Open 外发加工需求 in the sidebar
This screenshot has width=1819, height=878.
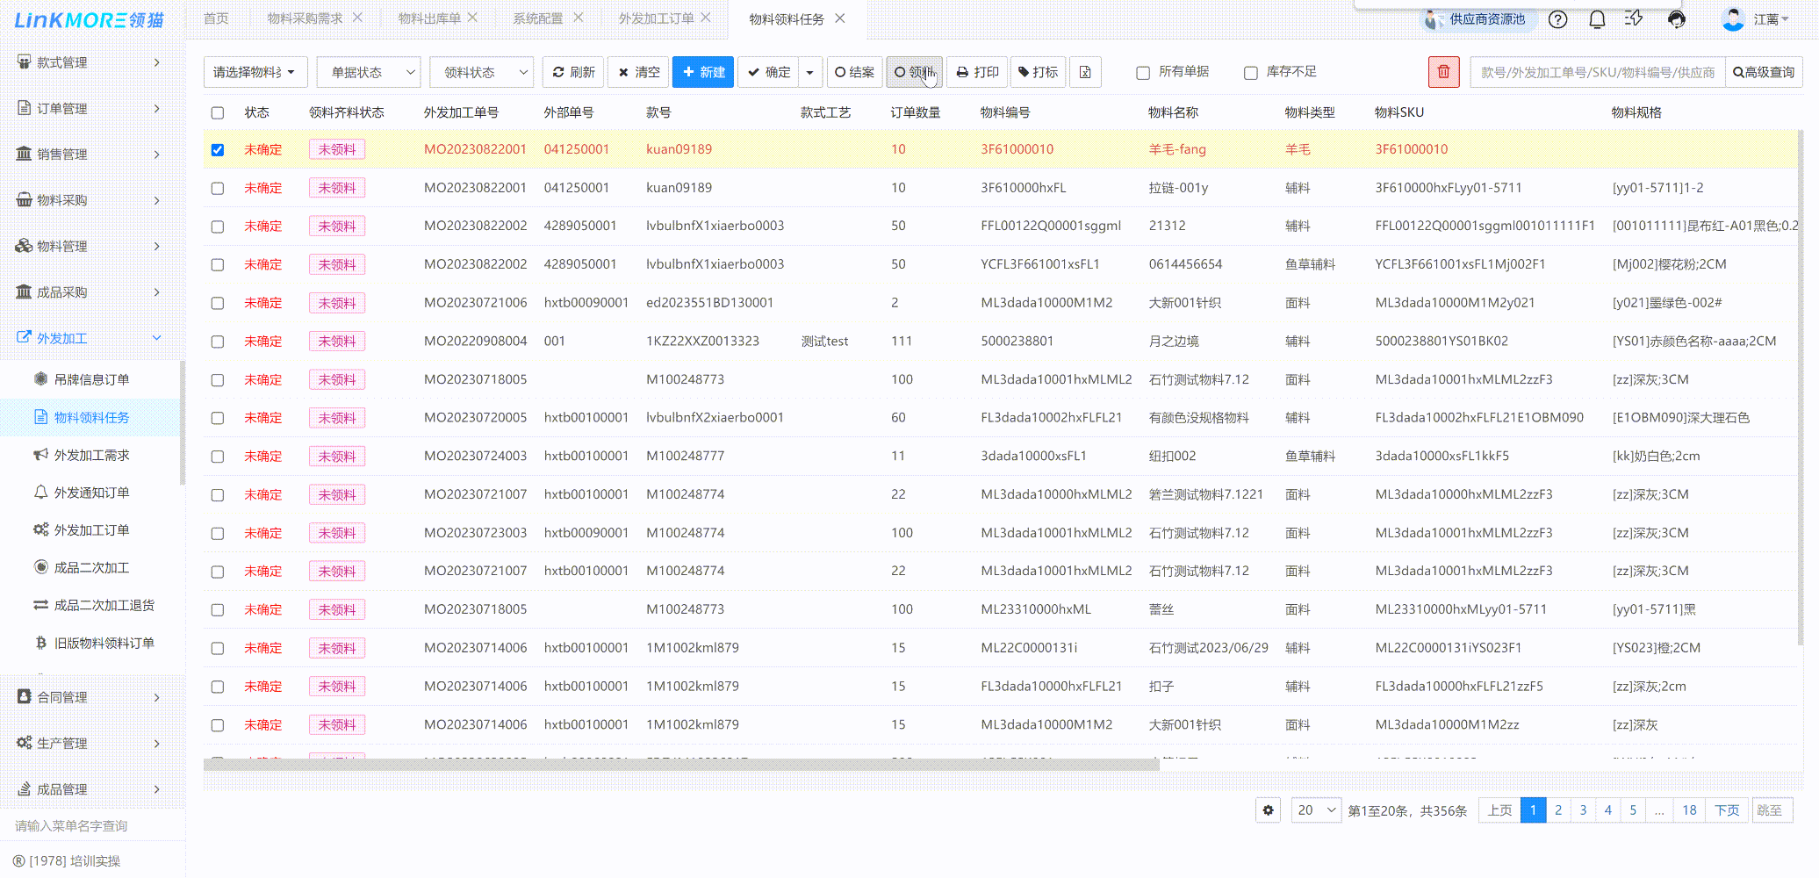pos(91,455)
